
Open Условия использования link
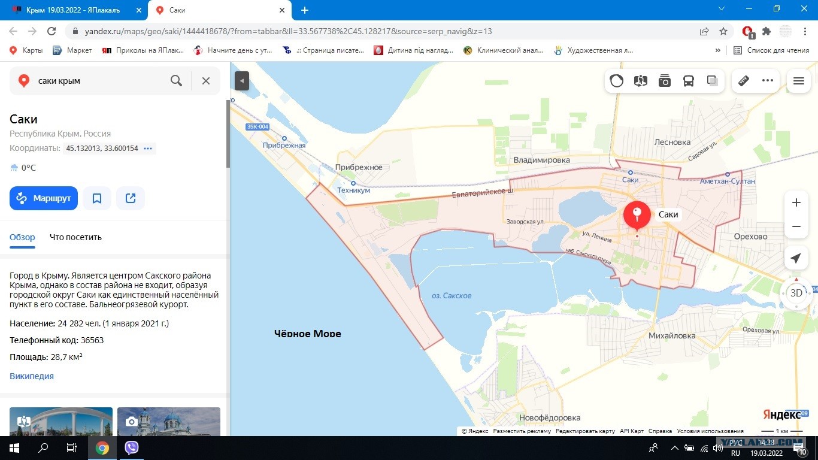pos(710,431)
